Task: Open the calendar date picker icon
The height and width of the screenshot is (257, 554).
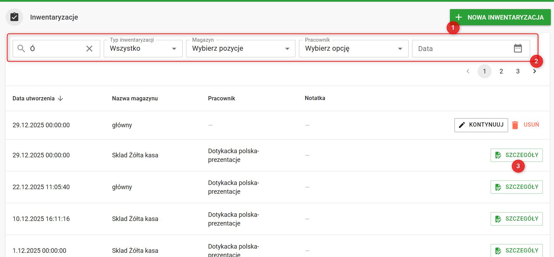Action: (518, 48)
